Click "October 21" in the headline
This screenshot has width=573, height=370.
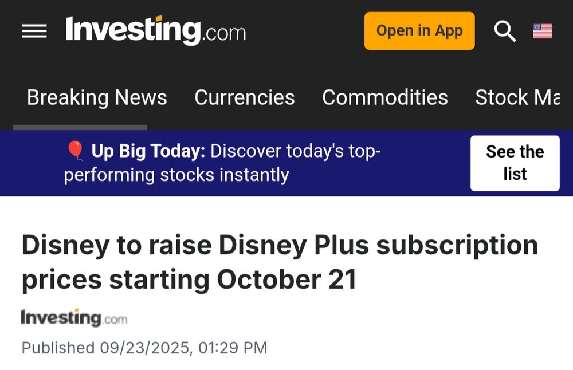pyautogui.click(x=287, y=280)
